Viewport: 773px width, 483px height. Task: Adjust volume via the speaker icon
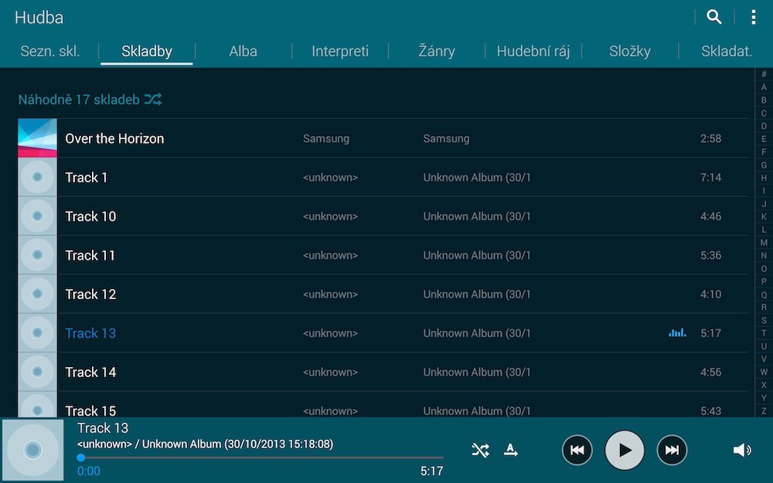coord(741,449)
